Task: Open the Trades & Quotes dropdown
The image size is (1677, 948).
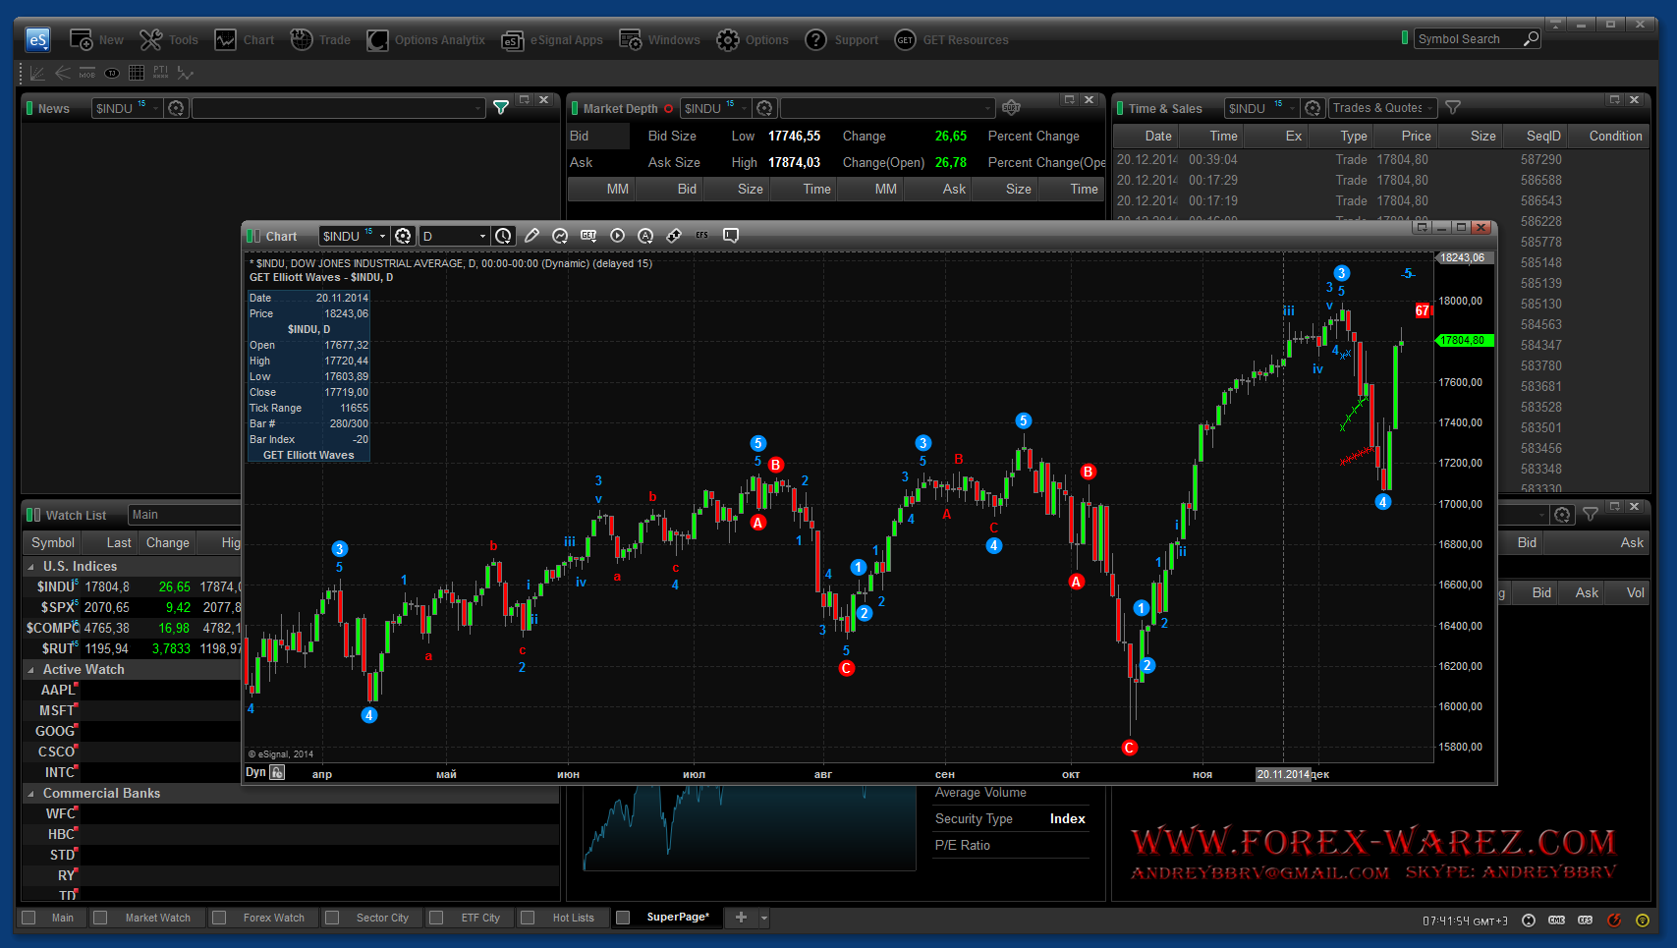Action: [1383, 108]
